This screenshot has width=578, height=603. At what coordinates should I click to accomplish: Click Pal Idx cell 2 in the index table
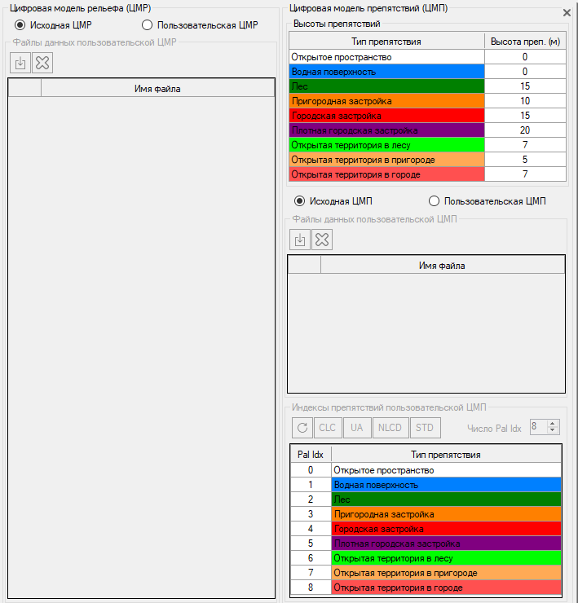[311, 500]
